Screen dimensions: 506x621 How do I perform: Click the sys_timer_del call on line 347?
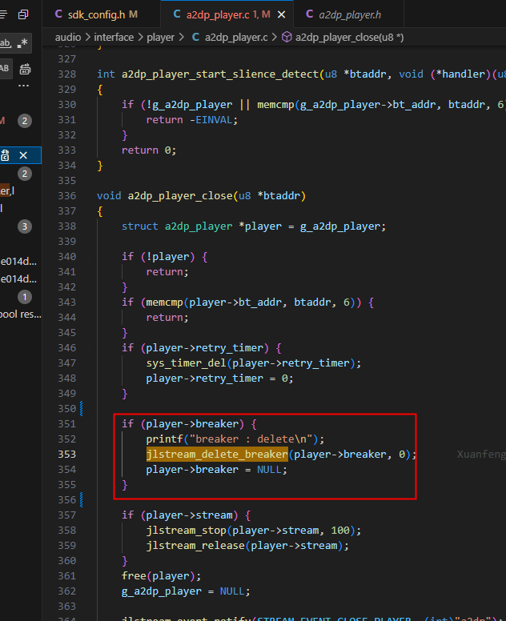click(x=187, y=363)
